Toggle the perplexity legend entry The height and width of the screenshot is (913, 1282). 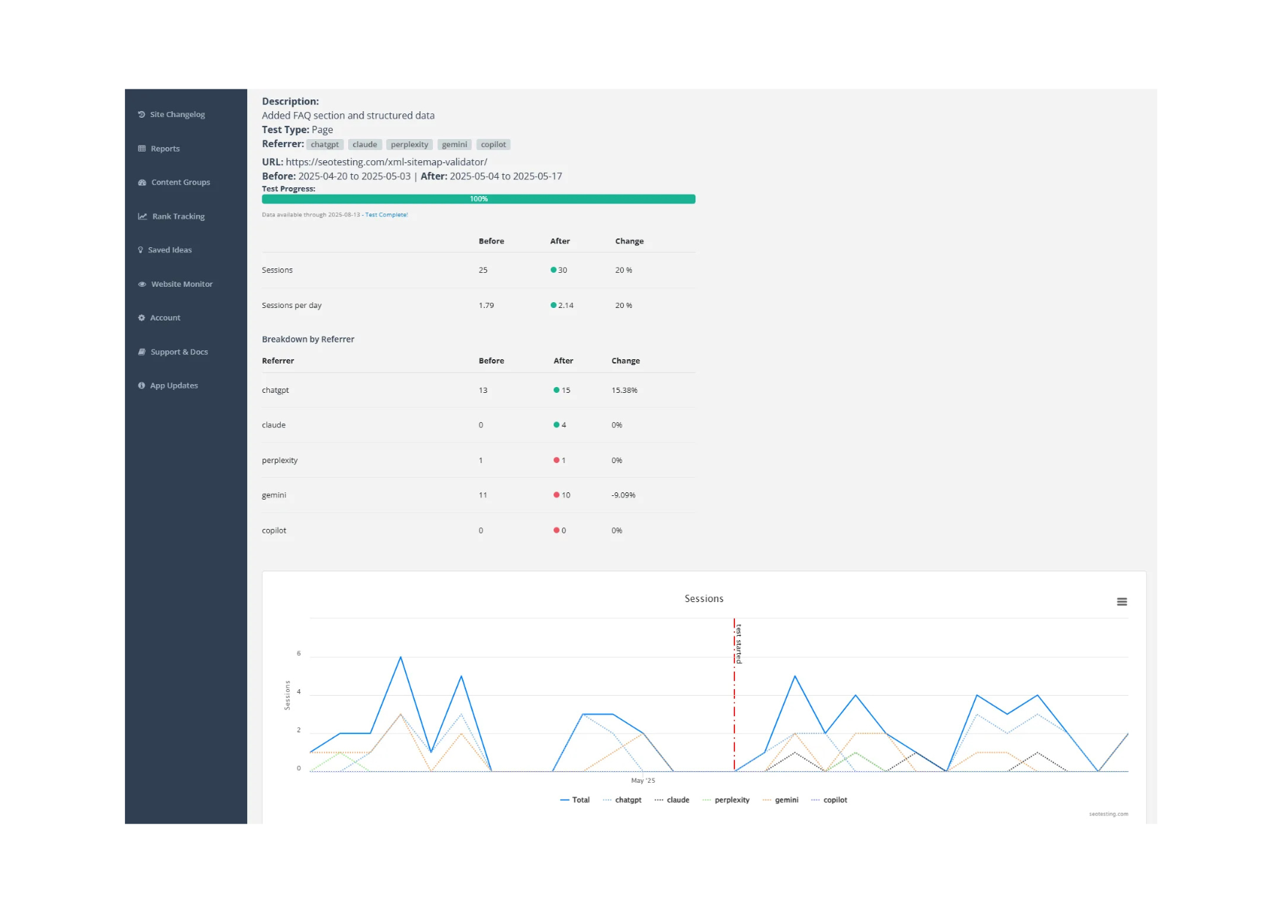tap(726, 800)
